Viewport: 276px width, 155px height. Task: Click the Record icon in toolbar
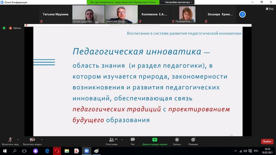click(177, 140)
